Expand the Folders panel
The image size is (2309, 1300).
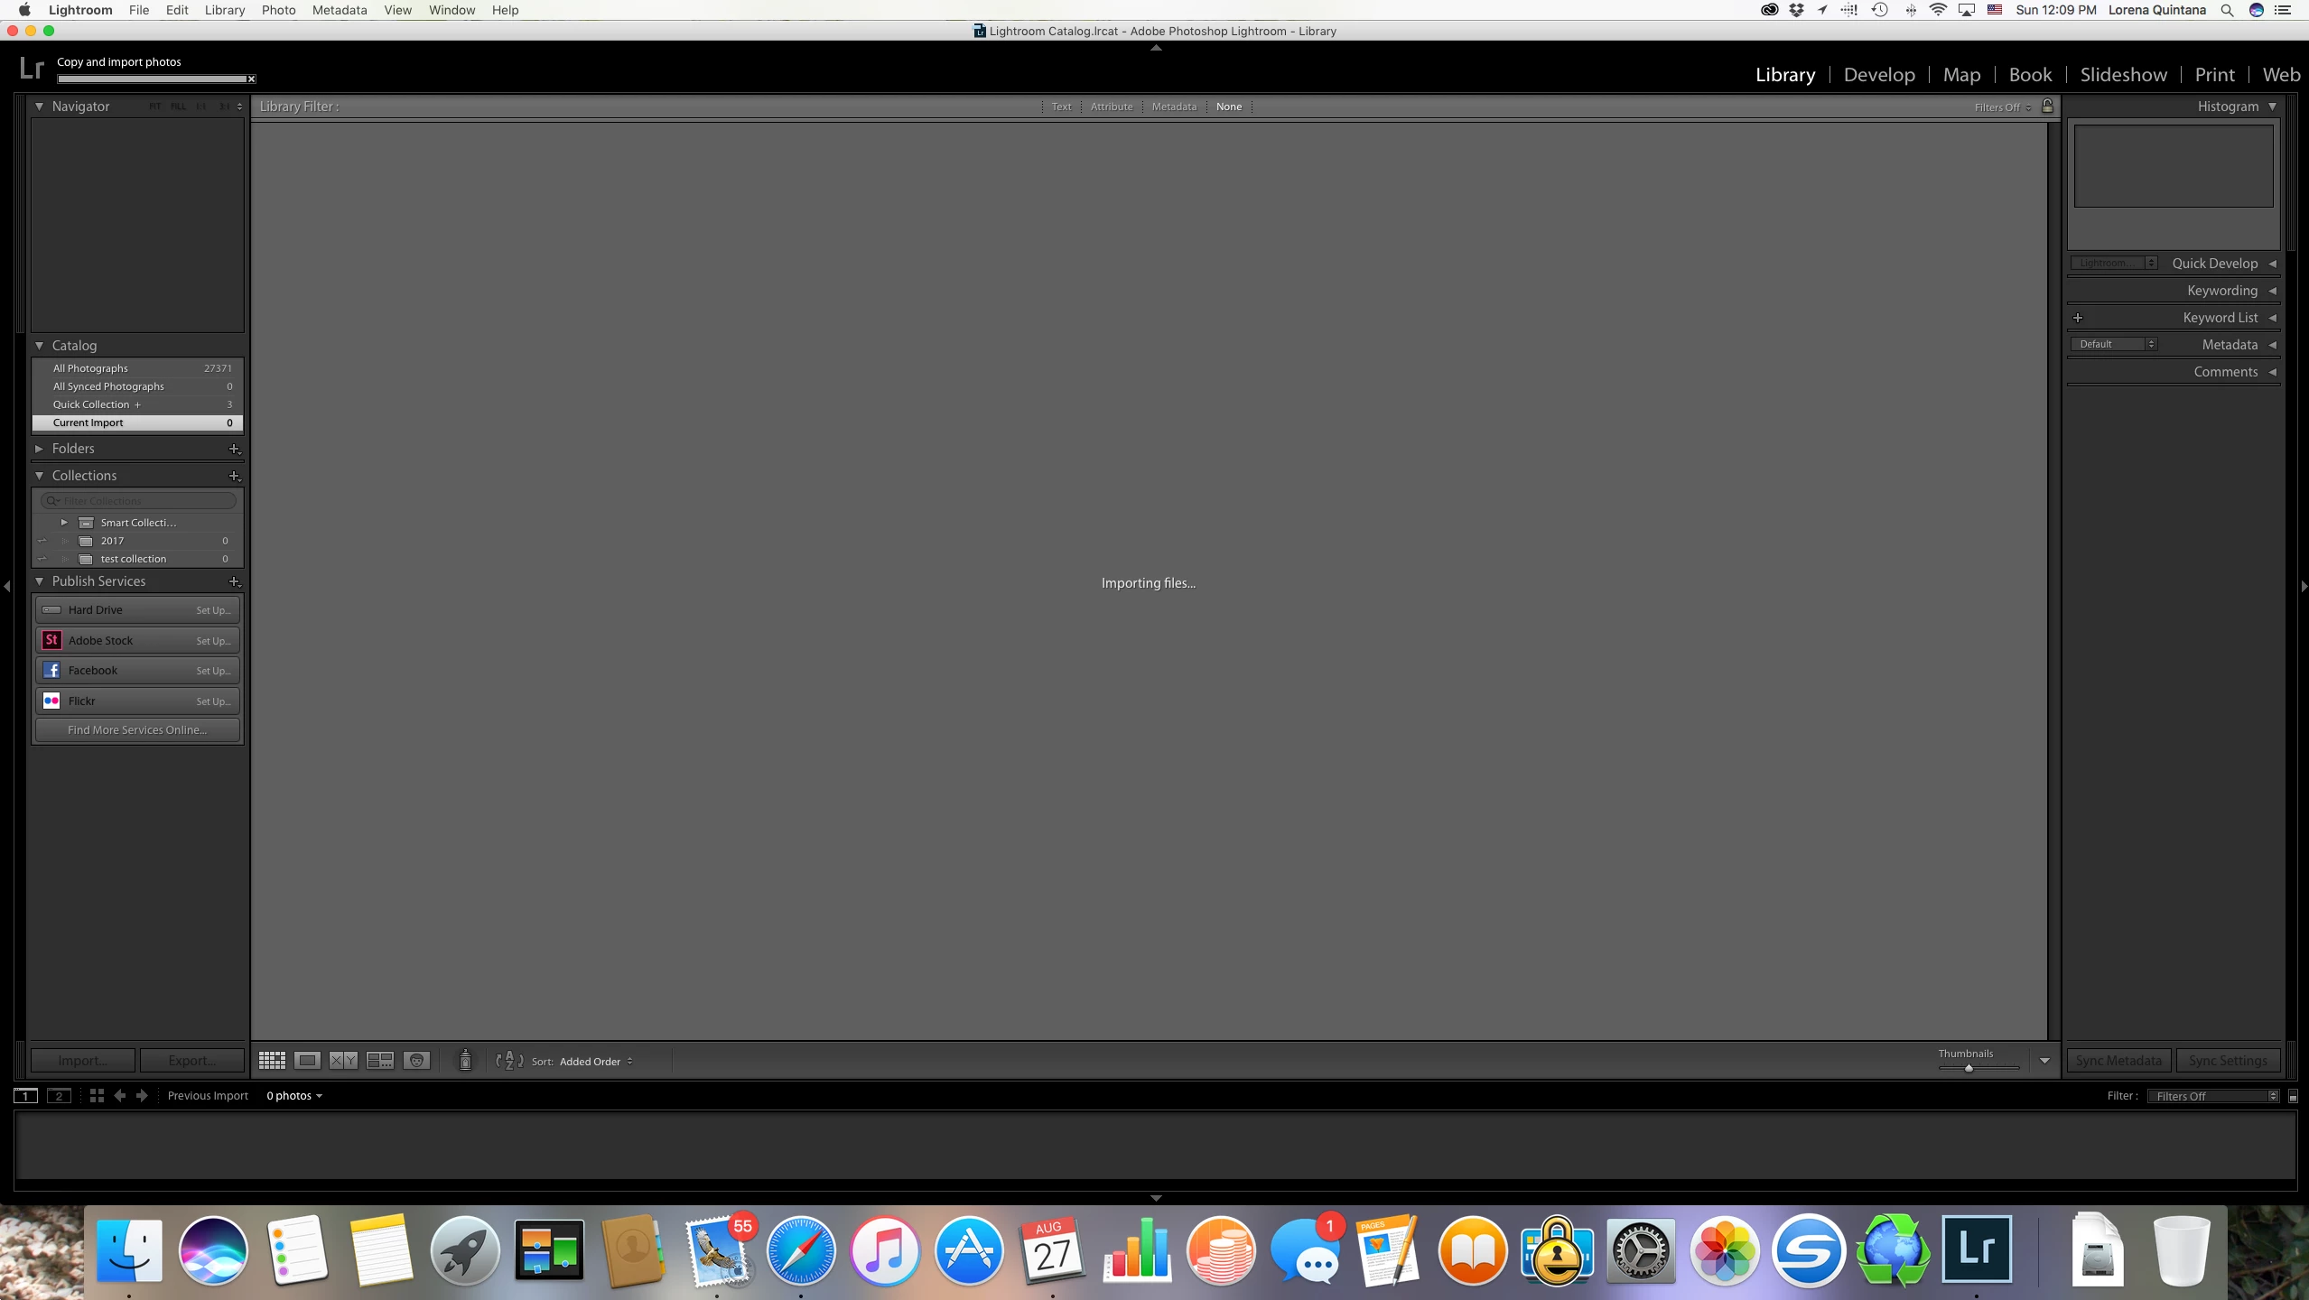[40, 449]
